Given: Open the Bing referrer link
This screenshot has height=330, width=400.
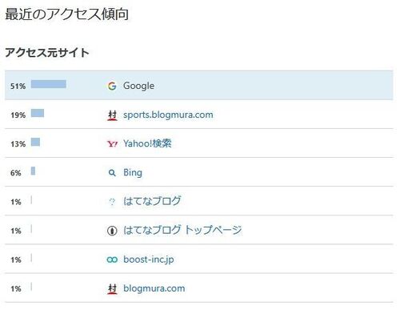Looking at the screenshot, I should coord(133,173).
